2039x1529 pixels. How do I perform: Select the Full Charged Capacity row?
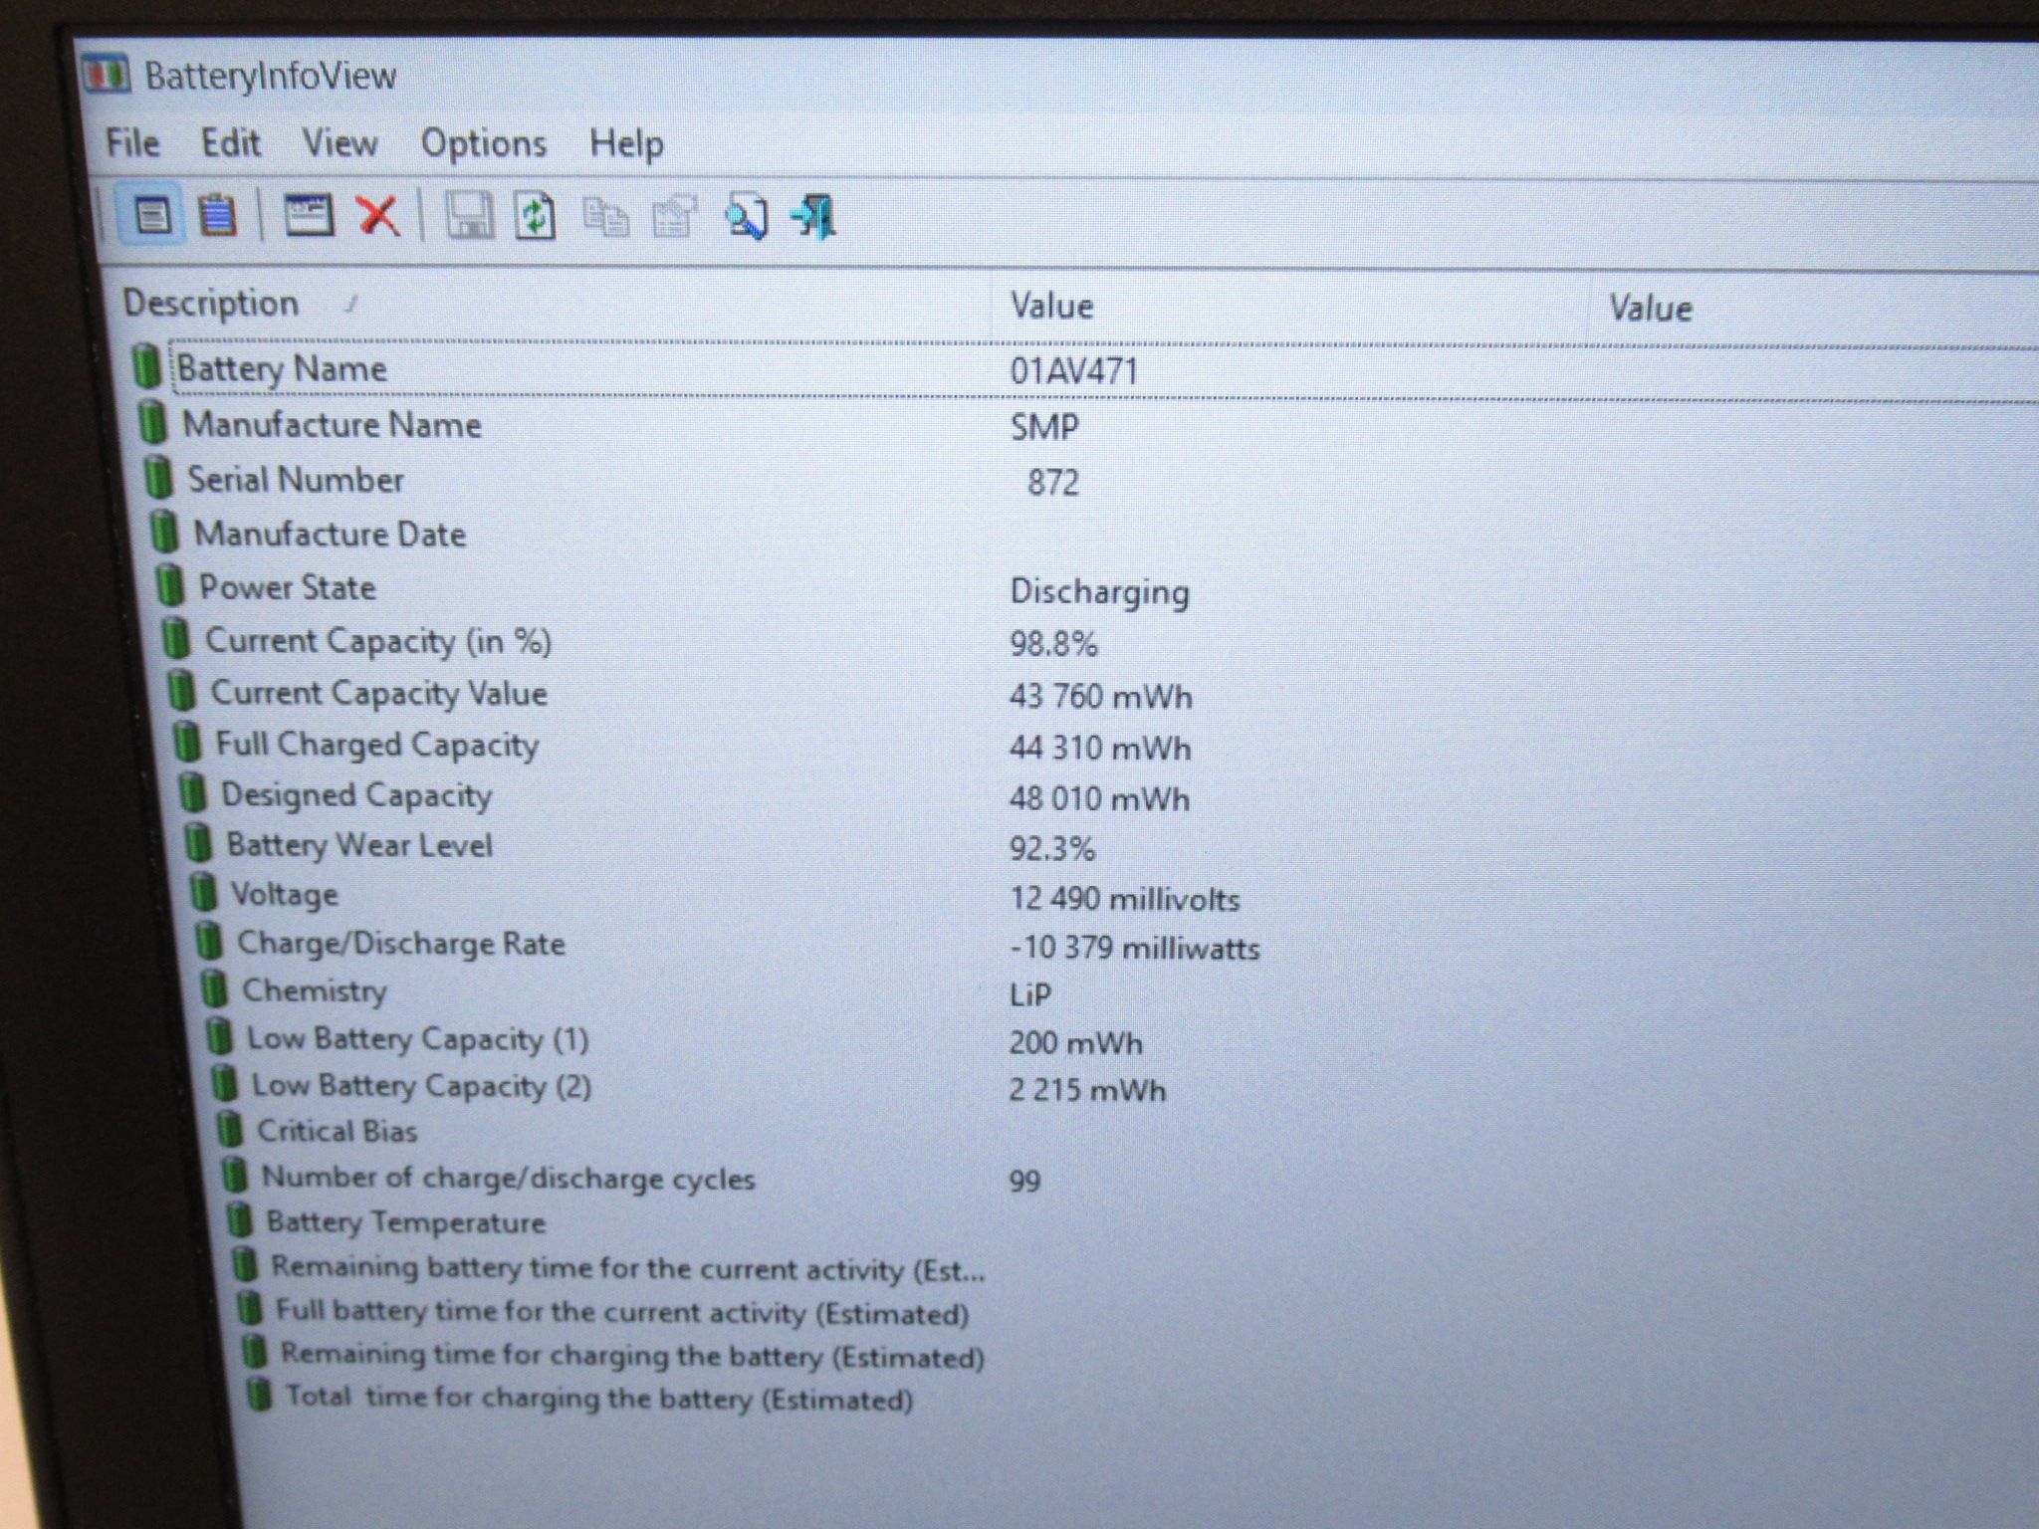click(x=1095, y=746)
